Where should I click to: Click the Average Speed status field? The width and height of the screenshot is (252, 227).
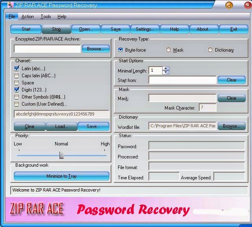point(229,177)
